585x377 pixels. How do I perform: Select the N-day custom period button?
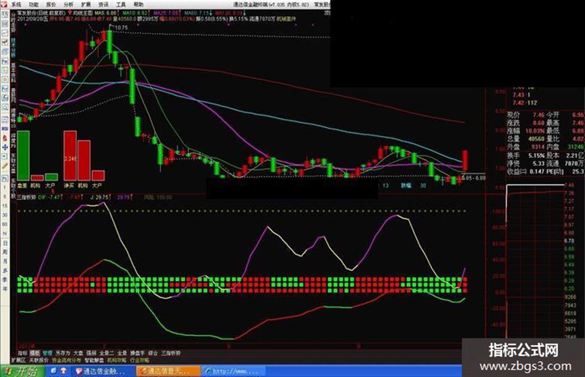(5, 233)
